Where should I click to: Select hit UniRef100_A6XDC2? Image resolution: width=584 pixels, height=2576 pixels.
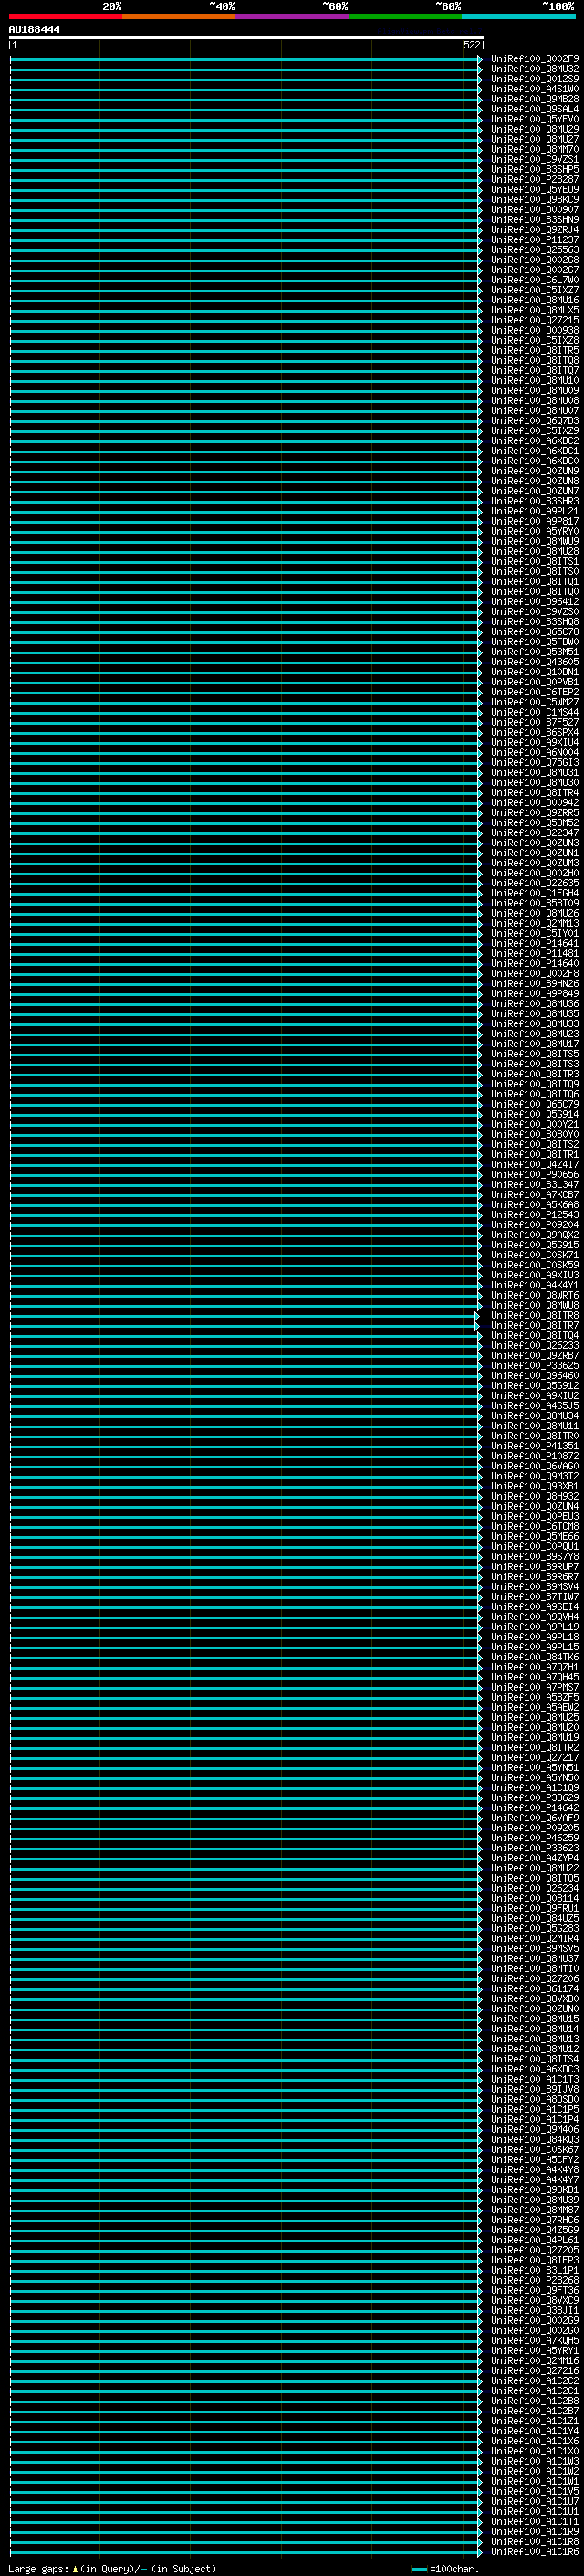click(535, 441)
